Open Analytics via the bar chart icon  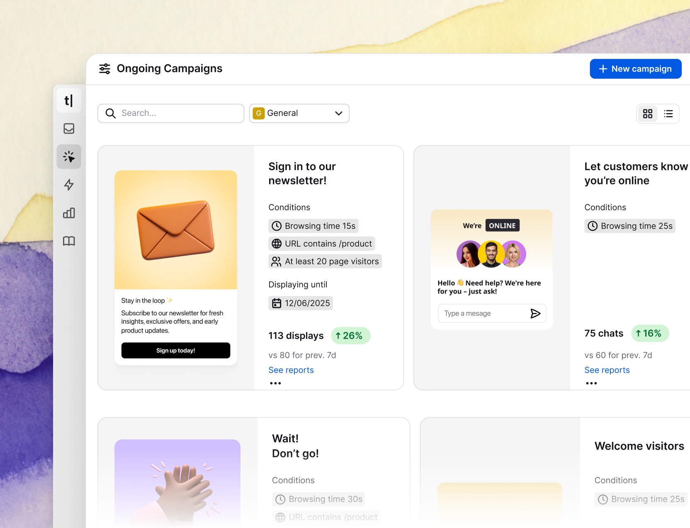click(69, 213)
